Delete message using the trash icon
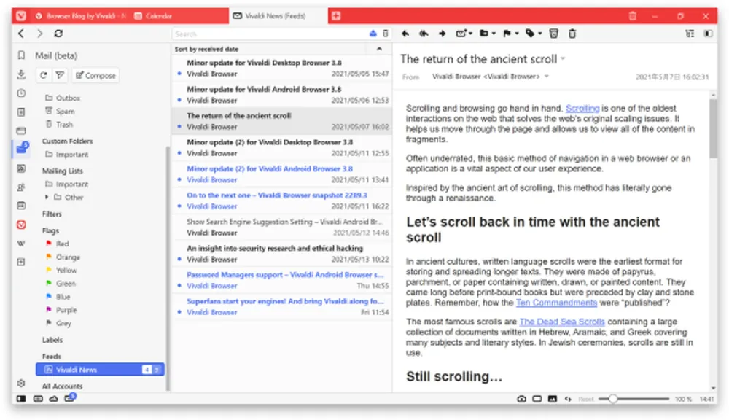This screenshot has width=729, height=420. (572, 34)
